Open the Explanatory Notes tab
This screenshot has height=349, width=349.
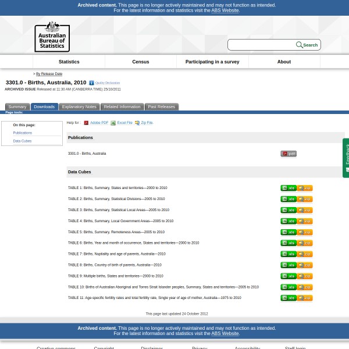79,107
